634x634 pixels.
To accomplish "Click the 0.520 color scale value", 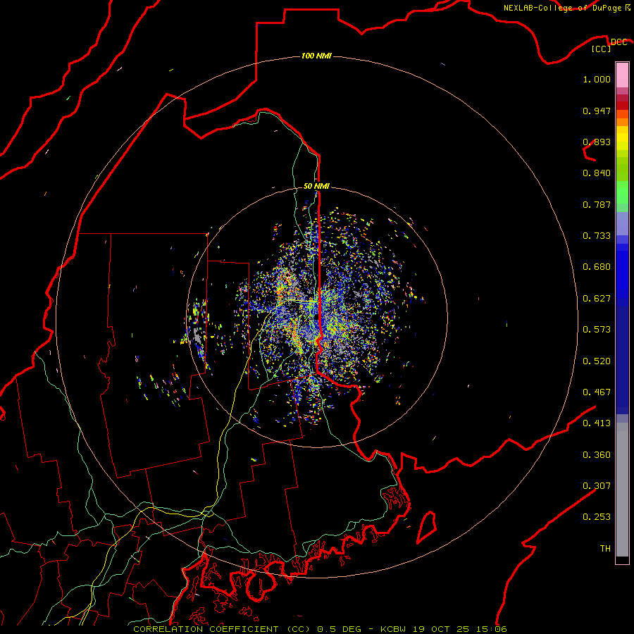I will (x=597, y=361).
